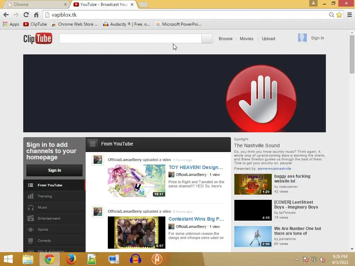Open [COVER] LeetStreet Boys video title
Image resolution: width=355 pixels, height=266 pixels.
[x=296, y=204]
